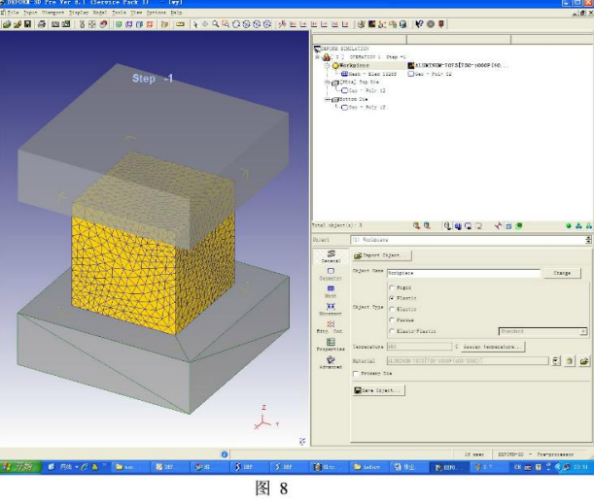
Task: Click the Import Object button
Action: pyautogui.click(x=382, y=255)
